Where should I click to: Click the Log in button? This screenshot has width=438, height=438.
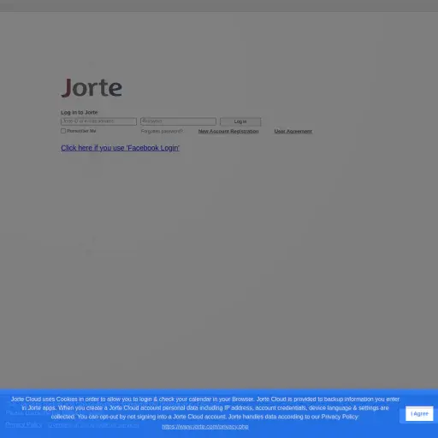click(x=240, y=121)
